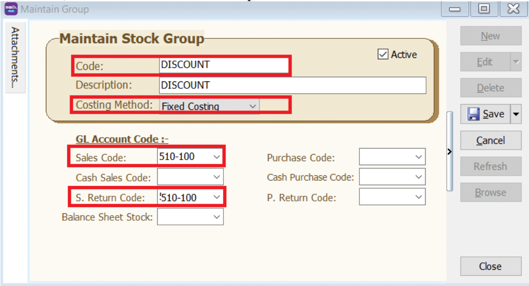
Task: Open the Costing Method dropdown
Action: (252, 106)
